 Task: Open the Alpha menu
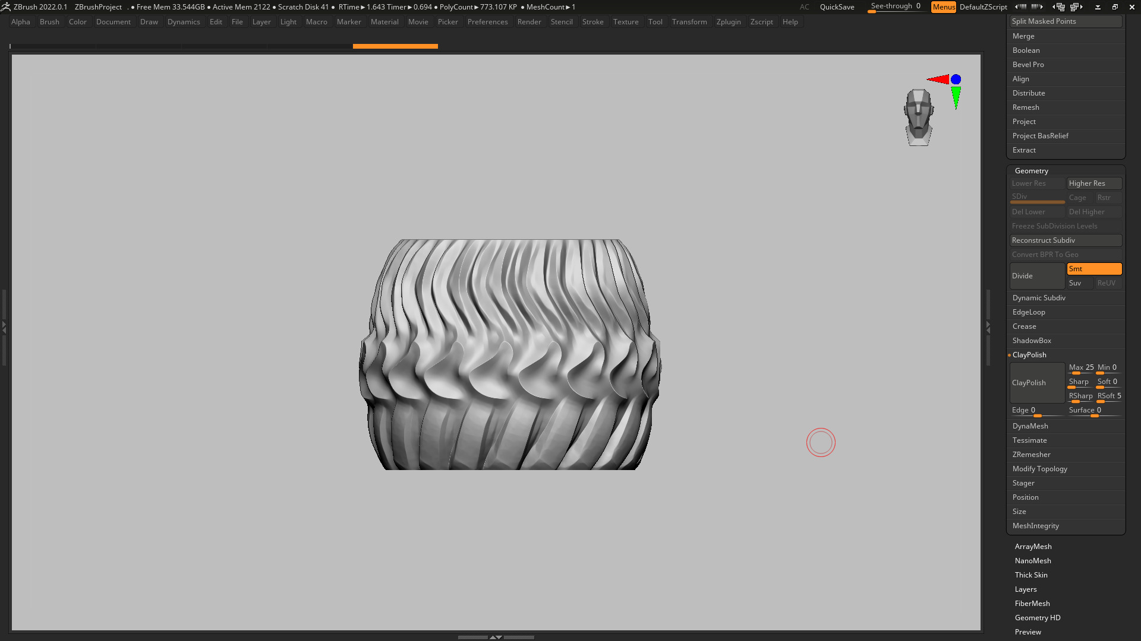pos(20,22)
